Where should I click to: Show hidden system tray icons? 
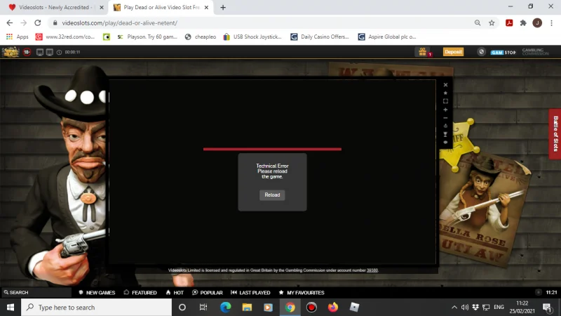454,308
